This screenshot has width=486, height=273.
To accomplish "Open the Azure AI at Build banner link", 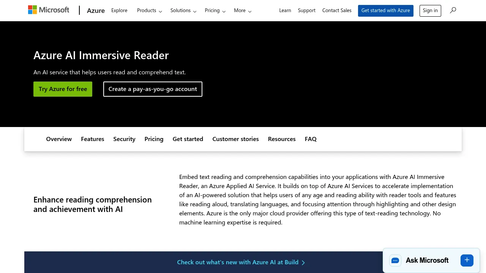I will [x=241, y=262].
